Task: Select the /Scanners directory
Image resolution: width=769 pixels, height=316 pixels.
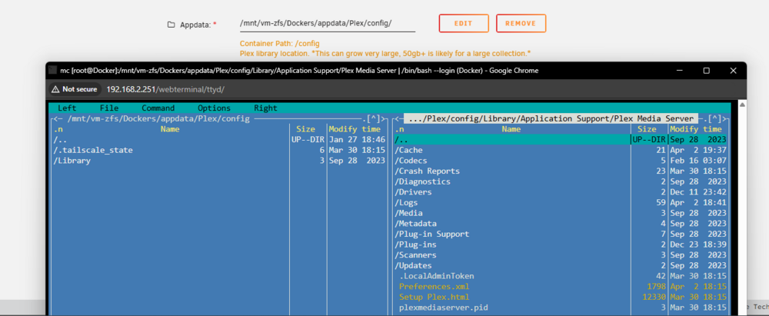Action: [561, 255]
